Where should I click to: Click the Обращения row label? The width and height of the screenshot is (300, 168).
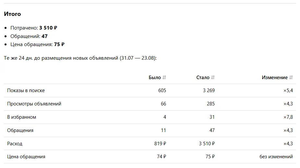(20, 130)
